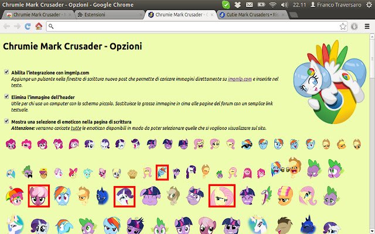Image resolution: width=375 pixels, height=234 pixels.
Task: Open the battery indicator menu
Action: tap(261, 5)
